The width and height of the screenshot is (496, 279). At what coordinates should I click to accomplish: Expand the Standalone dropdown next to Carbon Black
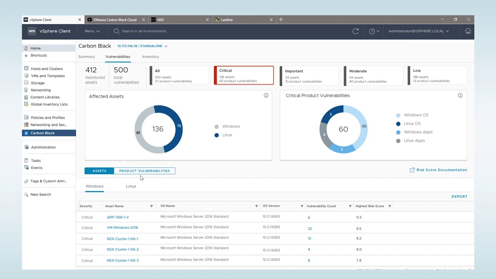point(166,46)
